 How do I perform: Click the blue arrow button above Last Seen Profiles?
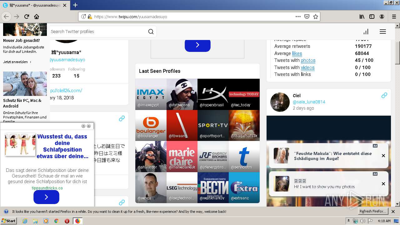pos(197,45)
